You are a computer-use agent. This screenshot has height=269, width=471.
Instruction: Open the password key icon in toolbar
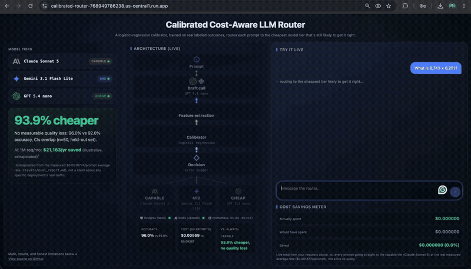[x=422, y=6]
